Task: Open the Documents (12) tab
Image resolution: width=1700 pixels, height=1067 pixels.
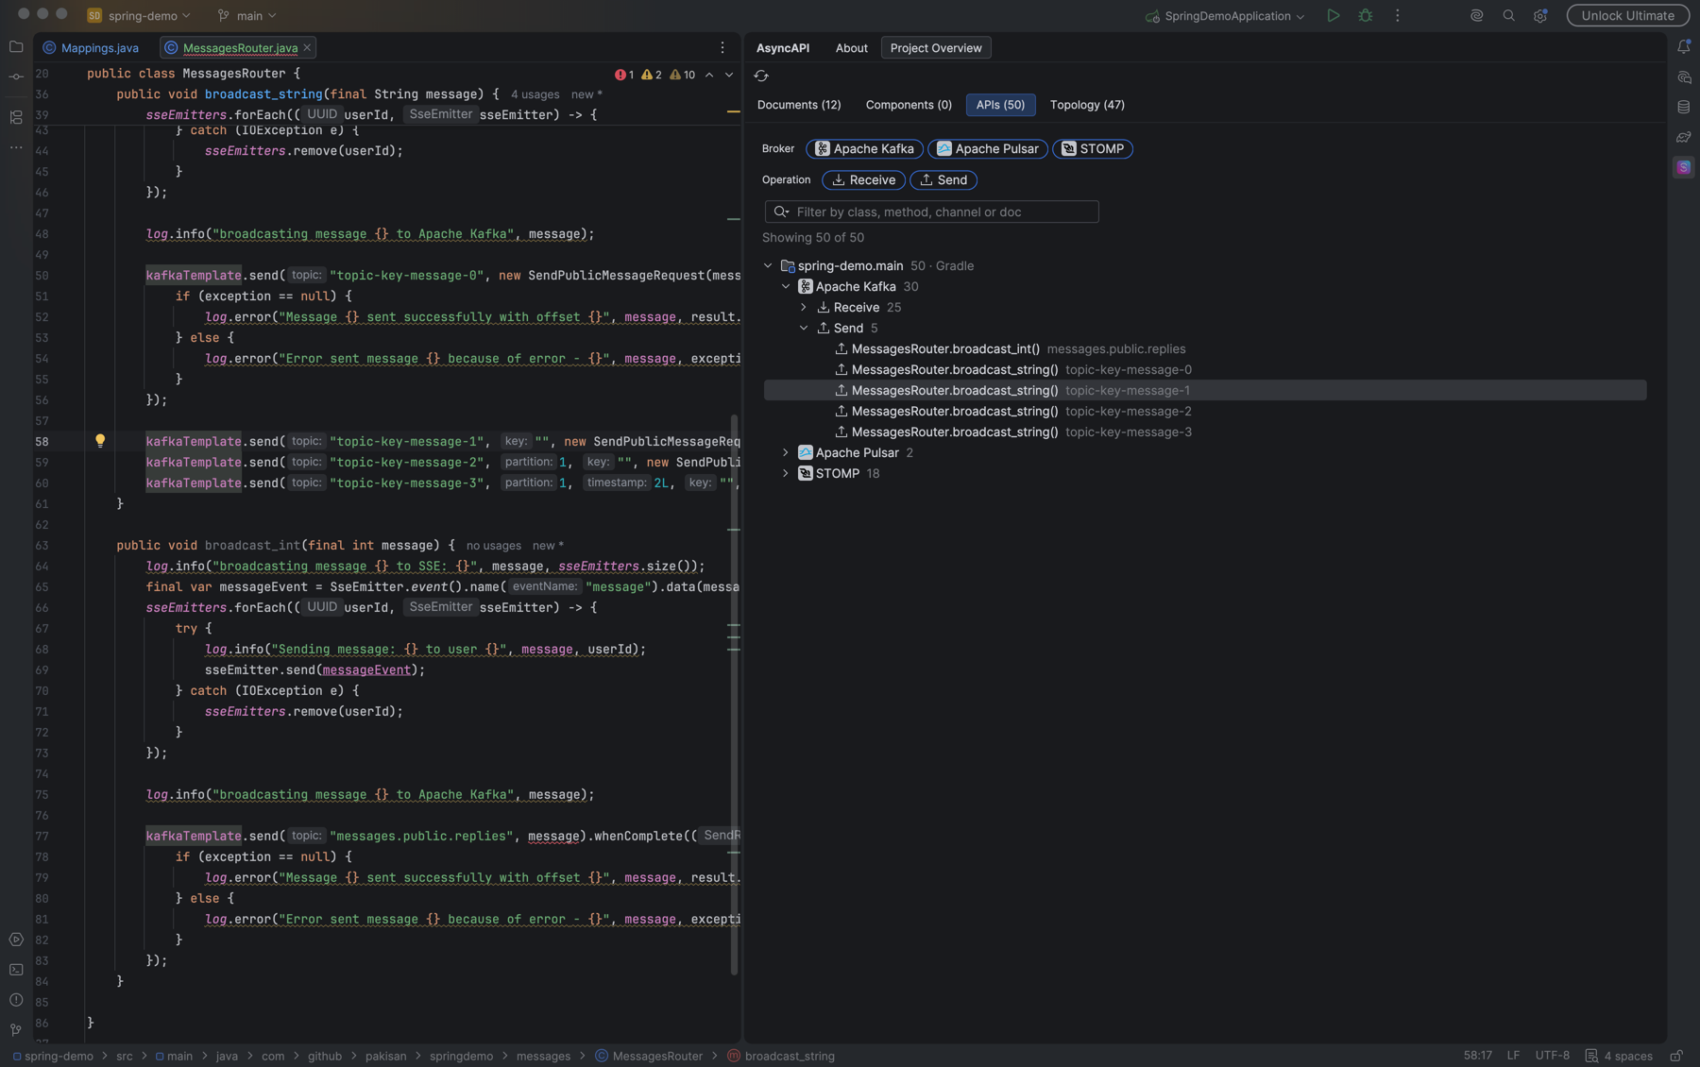Action: point(799,105)
